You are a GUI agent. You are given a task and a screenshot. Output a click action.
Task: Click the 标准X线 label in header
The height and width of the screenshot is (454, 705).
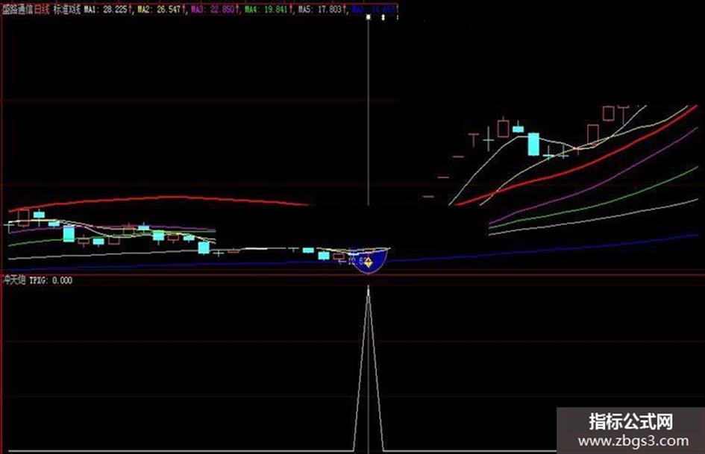[x=67, y=10]
